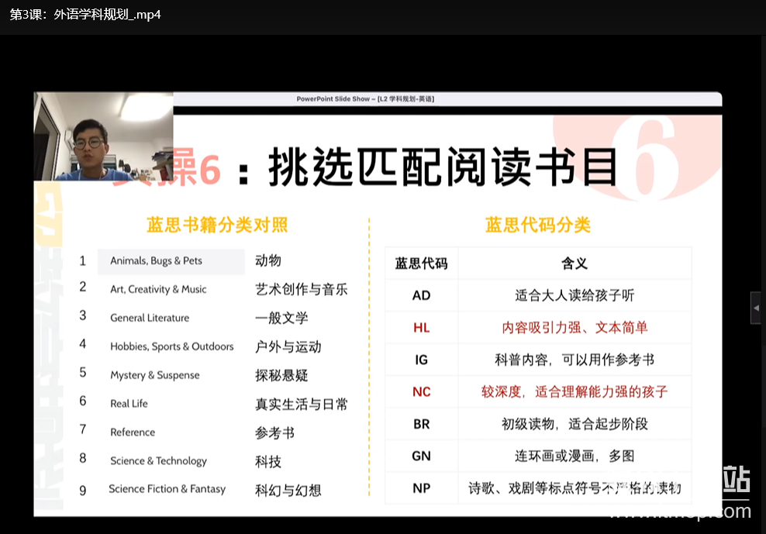The height and width of the screenshot is (534, 766).
Task: Click the '蓝思书籍分类对照' heading
Action: point(217,225)
